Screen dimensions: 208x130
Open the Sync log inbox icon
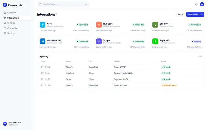(5, 23)
